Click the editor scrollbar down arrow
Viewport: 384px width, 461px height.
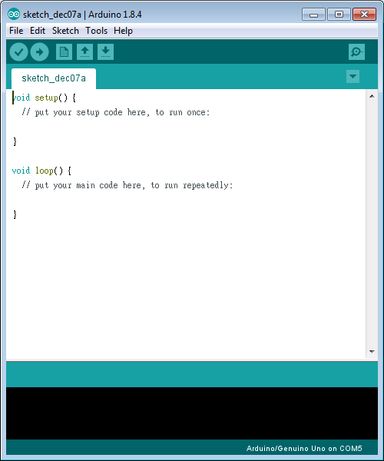pos(372,351)
